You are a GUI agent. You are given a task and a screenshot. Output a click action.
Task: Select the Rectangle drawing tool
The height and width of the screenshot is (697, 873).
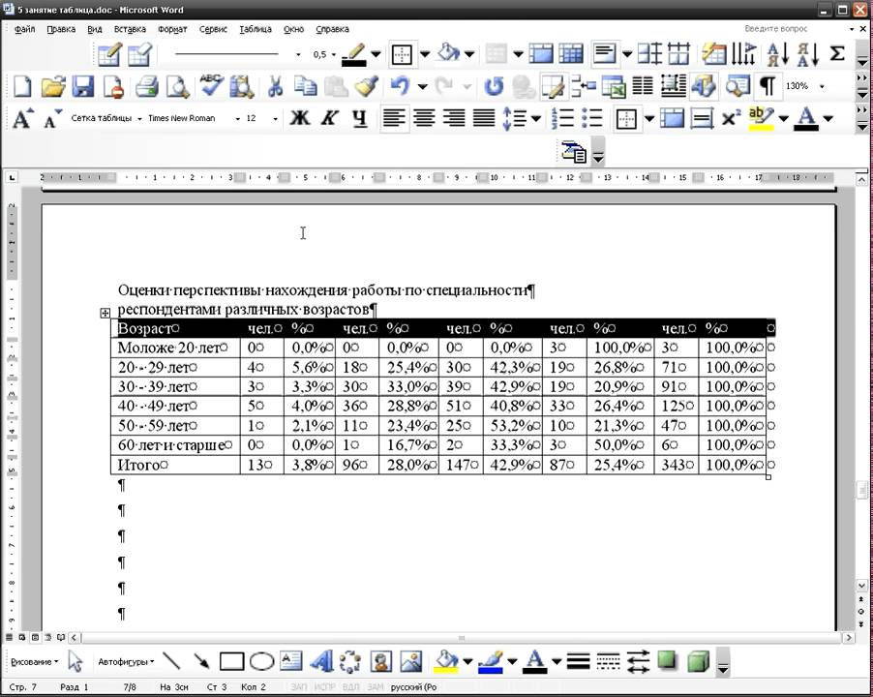pyautogui.click(x=231, y=662)
